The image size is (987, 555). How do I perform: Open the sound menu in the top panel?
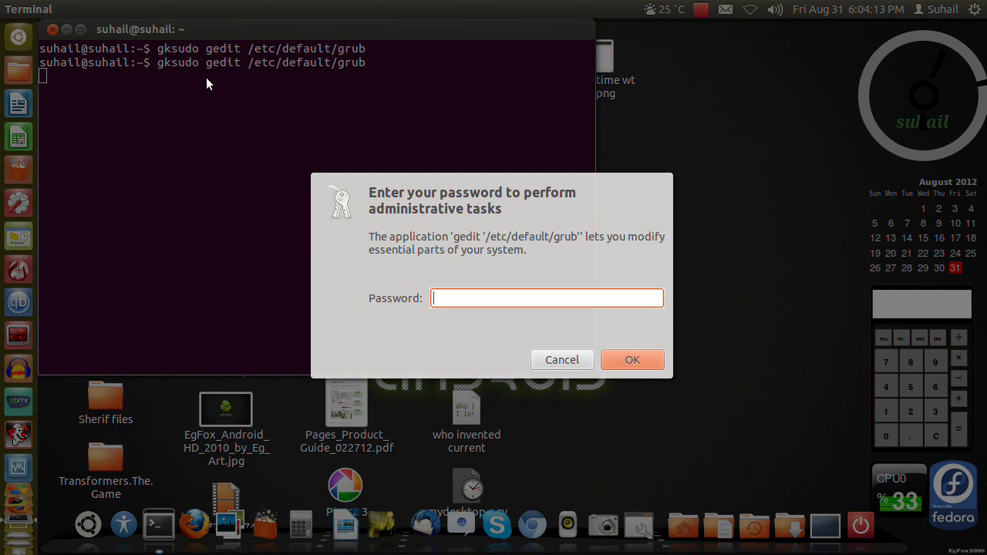(774, 9)
